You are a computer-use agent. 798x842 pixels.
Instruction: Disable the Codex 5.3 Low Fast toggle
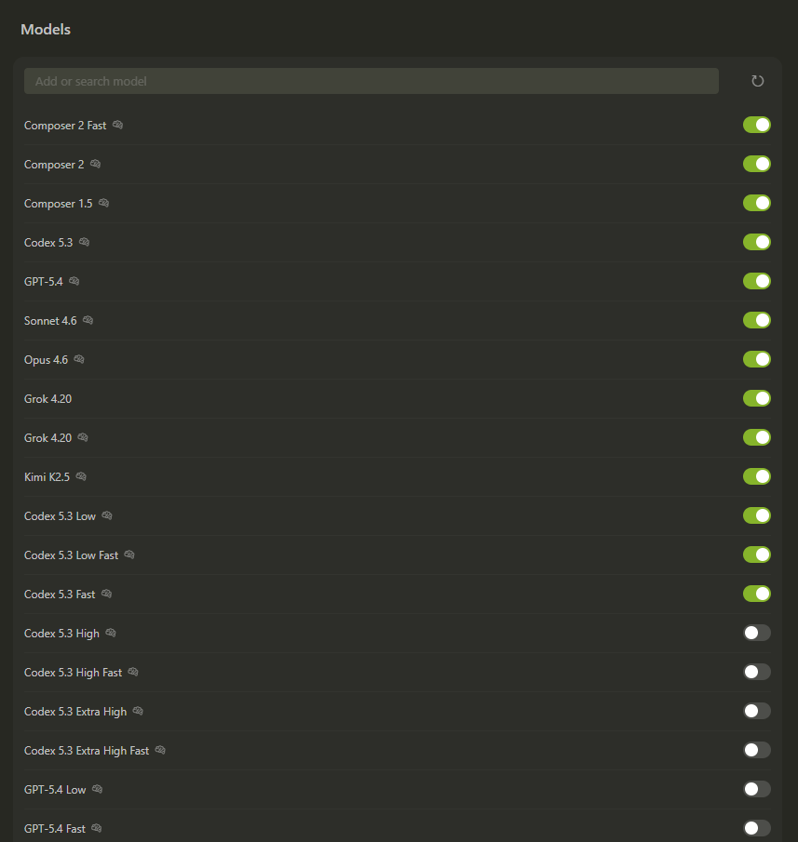point(756,555)
